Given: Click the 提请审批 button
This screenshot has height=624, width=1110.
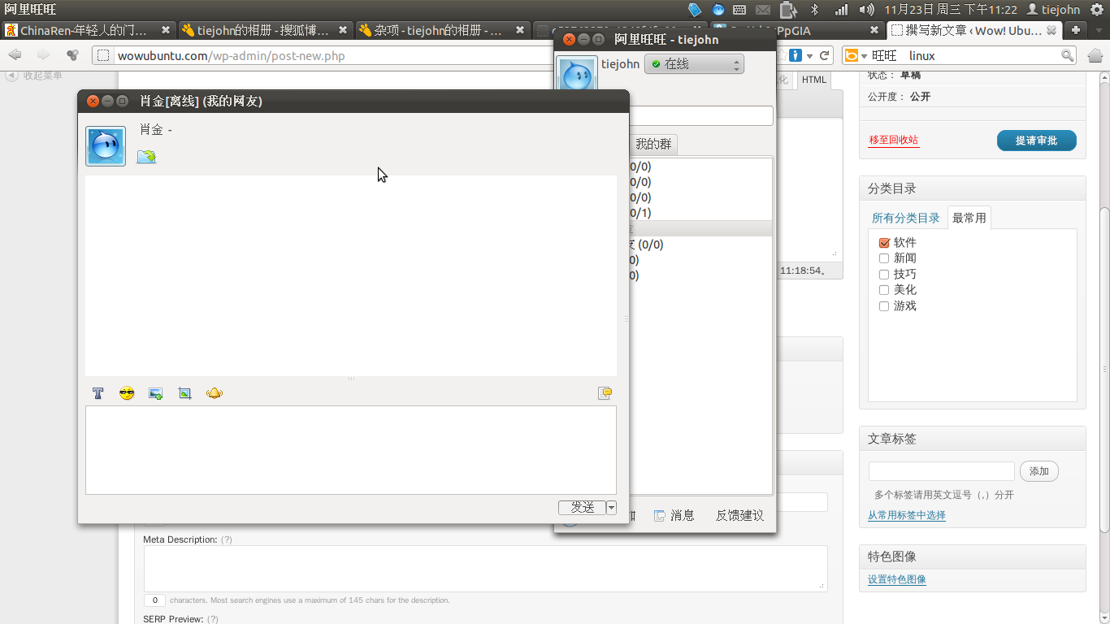Looking at the screenshot, I should [1036, 141].
